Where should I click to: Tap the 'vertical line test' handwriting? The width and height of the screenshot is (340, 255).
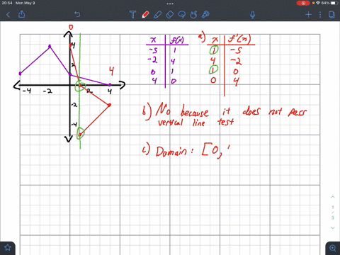coord(196,123)
